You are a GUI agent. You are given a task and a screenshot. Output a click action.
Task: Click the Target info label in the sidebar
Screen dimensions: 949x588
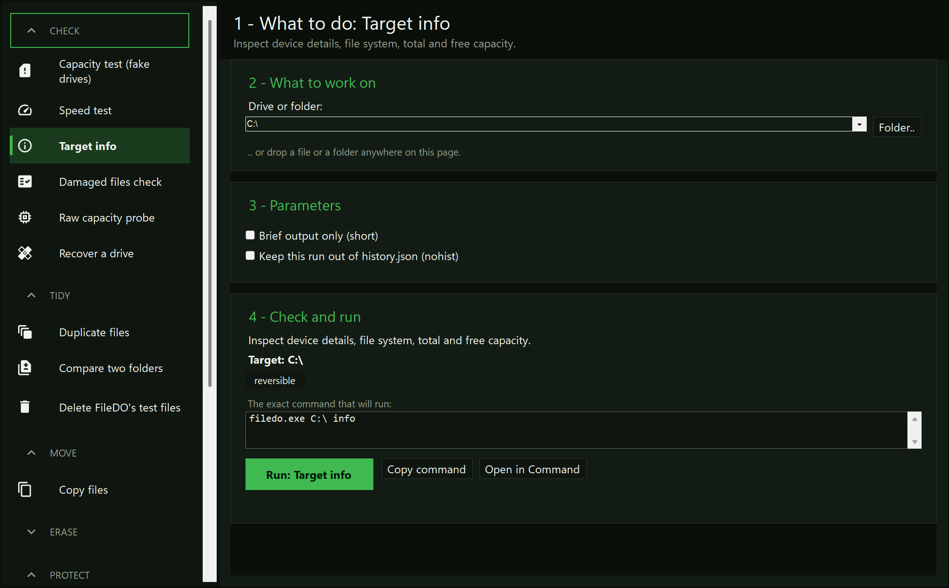pos(87,146)
